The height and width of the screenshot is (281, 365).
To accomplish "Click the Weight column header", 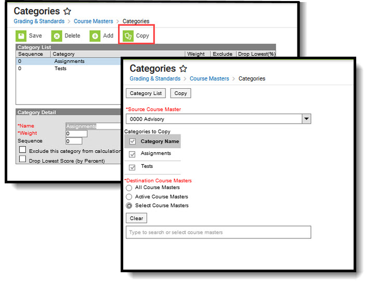I will click(x=198, y=54).
